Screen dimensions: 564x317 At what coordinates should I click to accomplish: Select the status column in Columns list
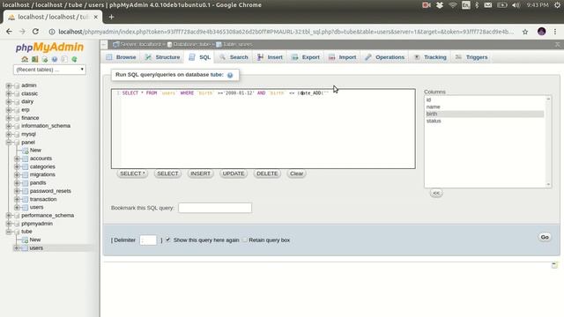(x=484, y=121)
